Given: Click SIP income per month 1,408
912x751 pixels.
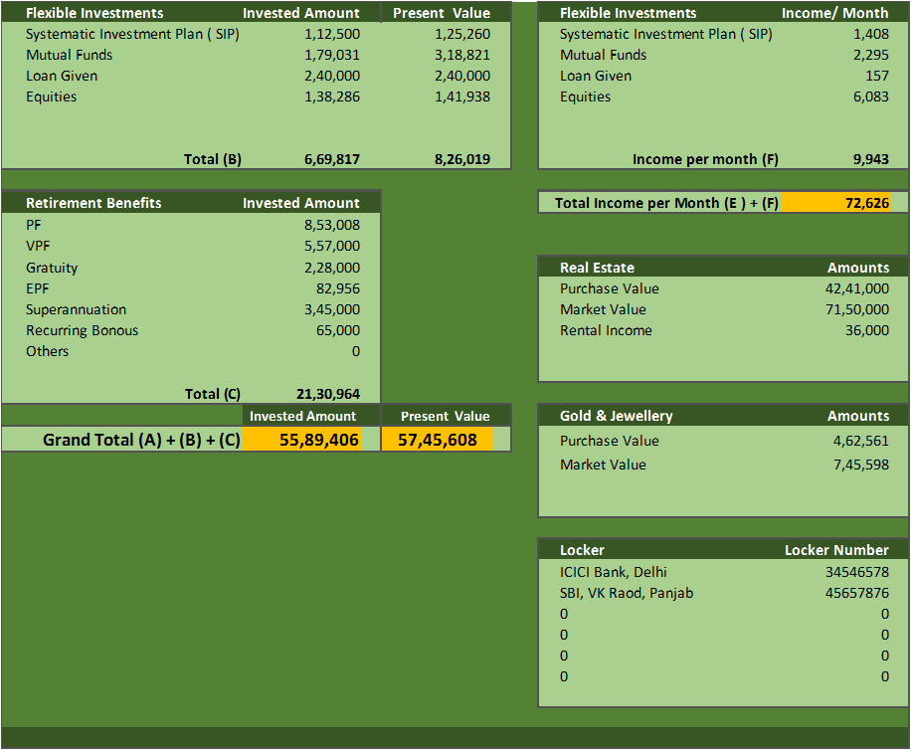Looking at the screenshot, I should tap(870, 35).
